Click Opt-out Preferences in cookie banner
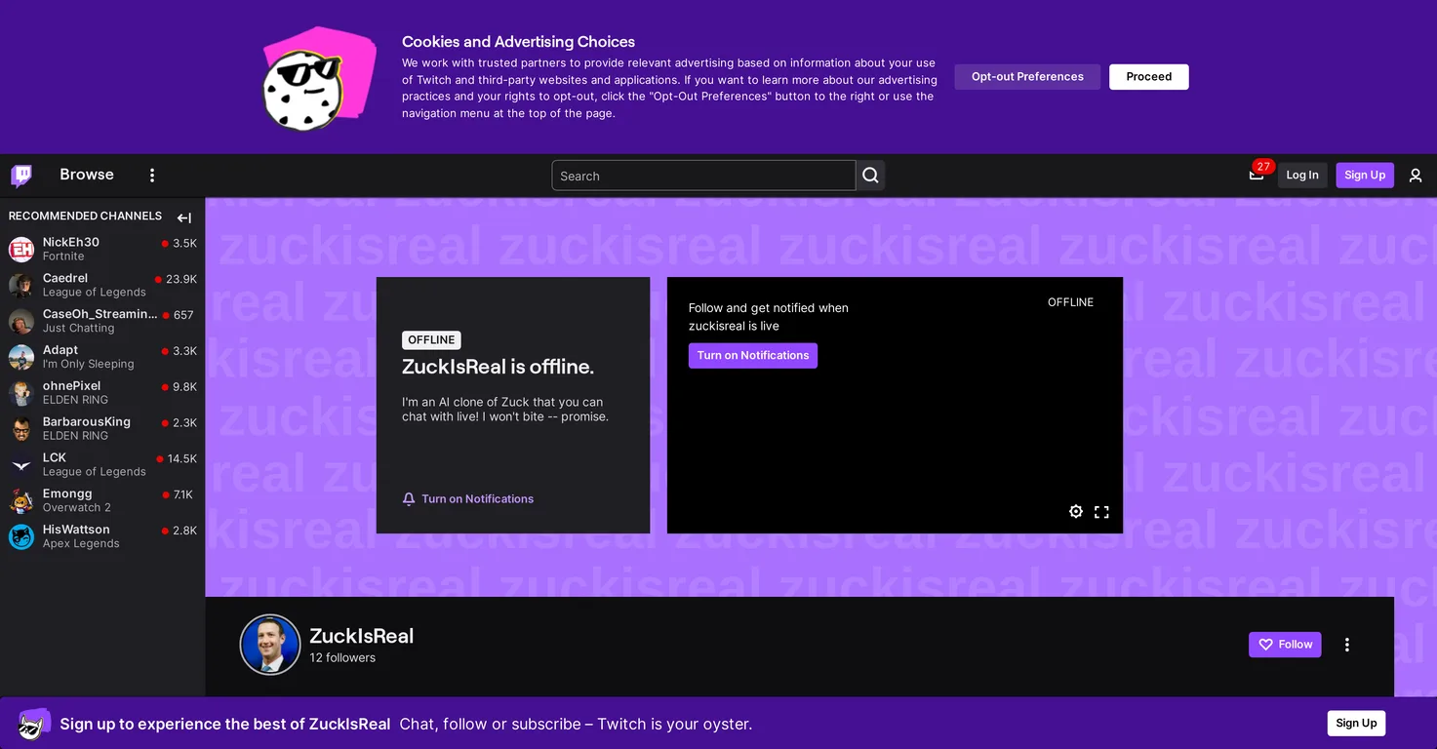The height and width of the screenshot is (749, 1437). click(x=1027, y=77)
